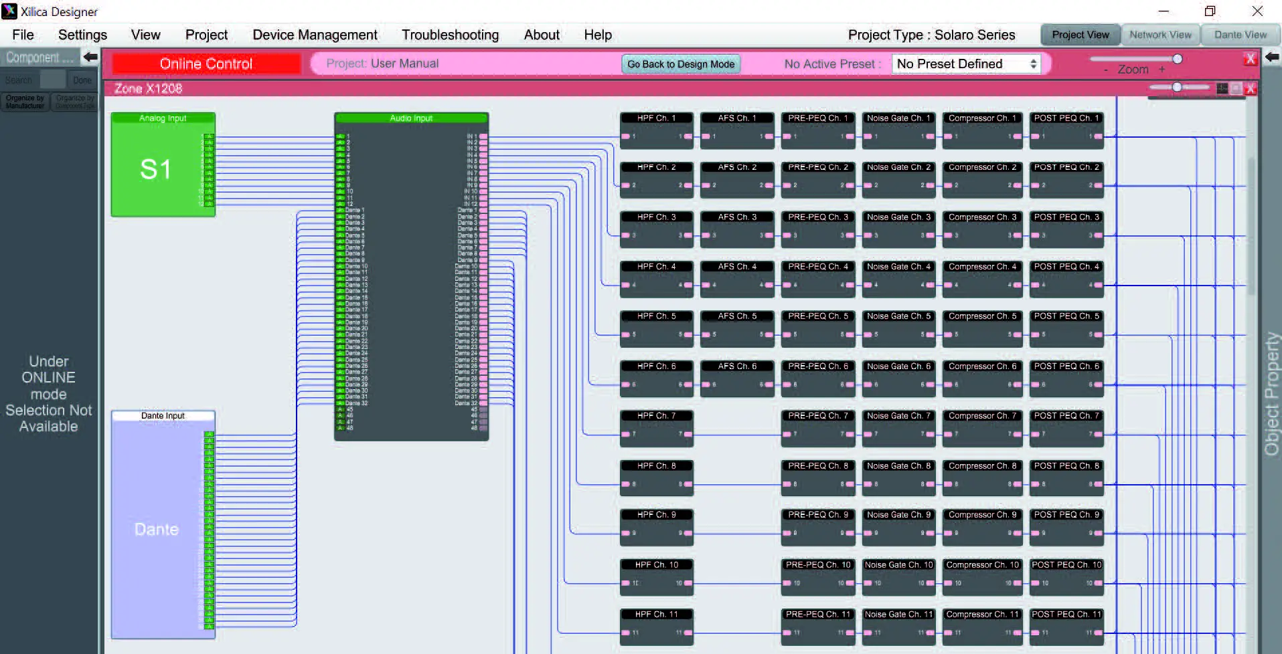This screenshot has height=654, width=1282.
Task: Close the Zone X1208 window
Action: coord(1250,88)
